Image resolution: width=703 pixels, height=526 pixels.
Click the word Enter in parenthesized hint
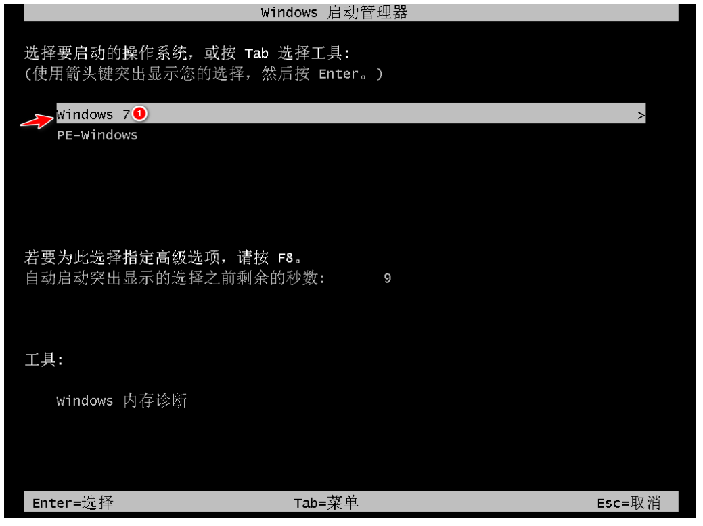(339, 74)
